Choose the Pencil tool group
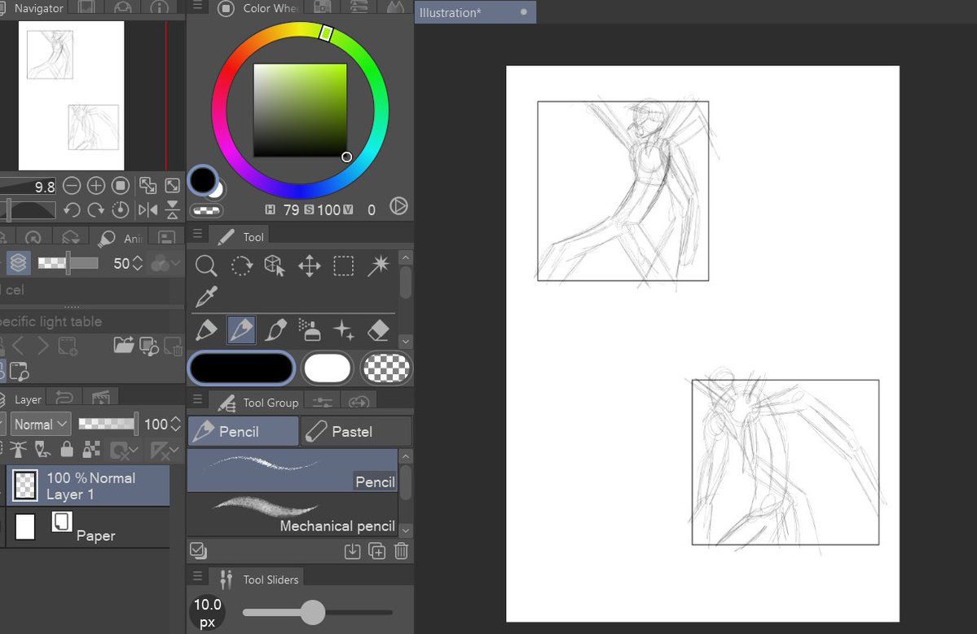This screenshot has width=977, height=634. tap(243, 431)
